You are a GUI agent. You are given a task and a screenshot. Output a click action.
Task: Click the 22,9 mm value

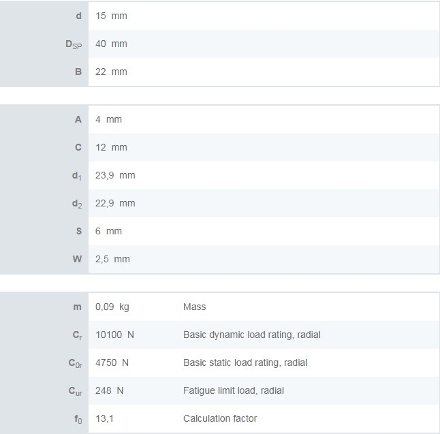coord(115,203)
